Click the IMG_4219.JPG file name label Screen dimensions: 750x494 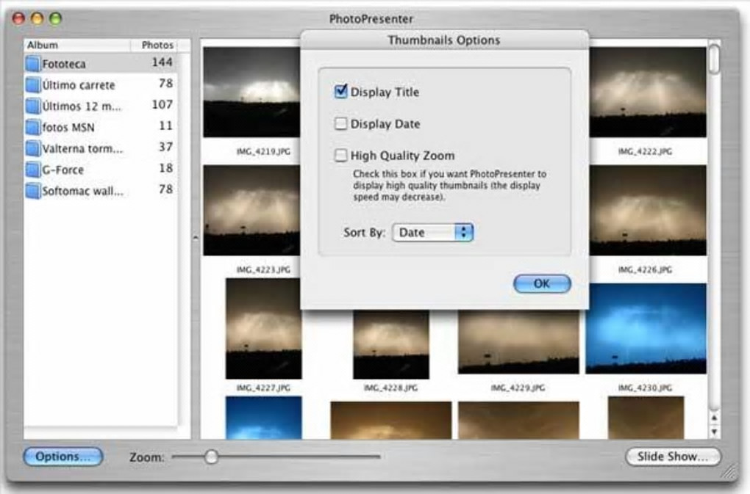click(x=263, y=151)
